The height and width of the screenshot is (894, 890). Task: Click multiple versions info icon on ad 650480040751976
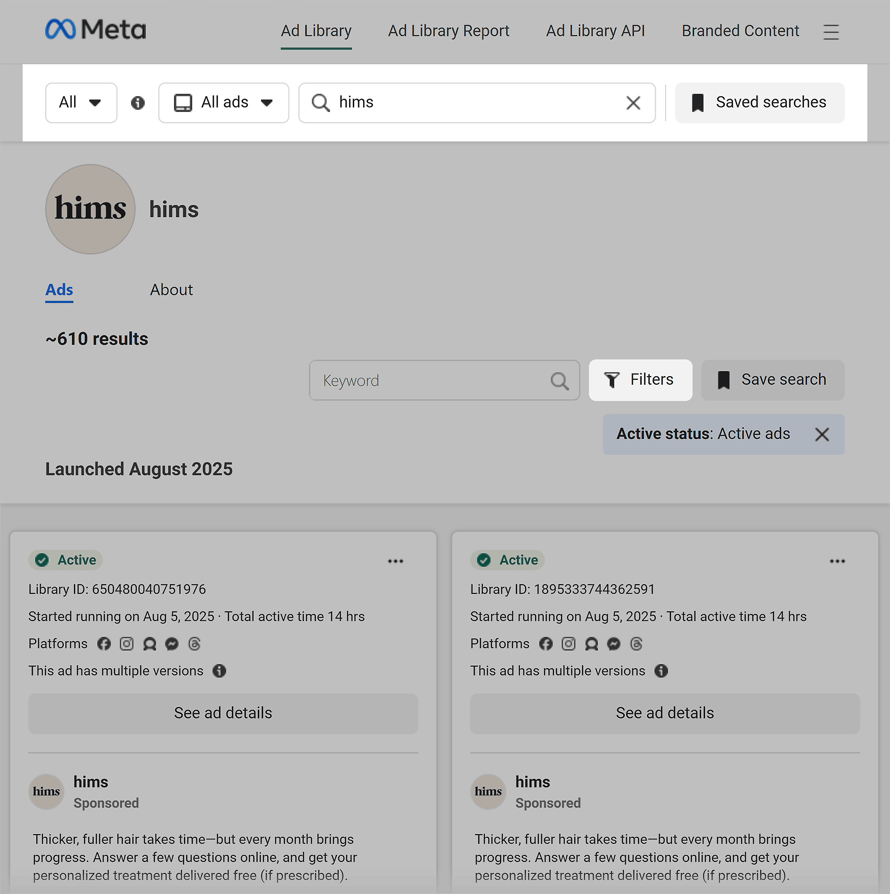(x=219, y=671)
